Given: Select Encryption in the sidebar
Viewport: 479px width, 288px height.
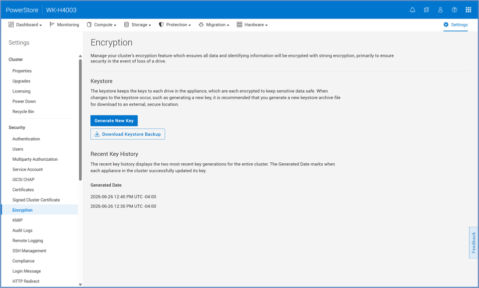Looking at the screenshot, I should tap(40, 210).
